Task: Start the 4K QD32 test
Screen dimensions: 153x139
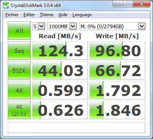Action: [19, 110]
